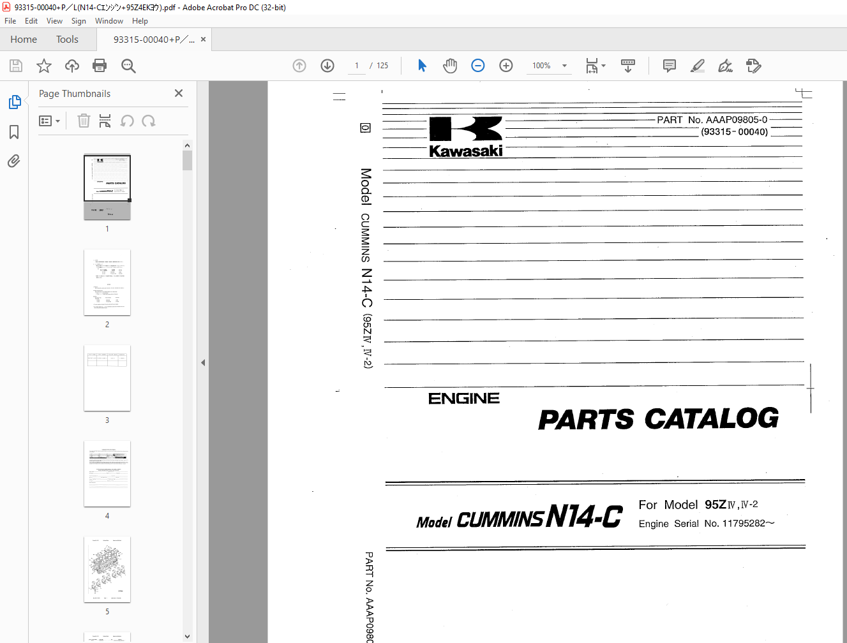847x643 pixels.
Task: Go to next page arrow
Action: tap(327, 66)
